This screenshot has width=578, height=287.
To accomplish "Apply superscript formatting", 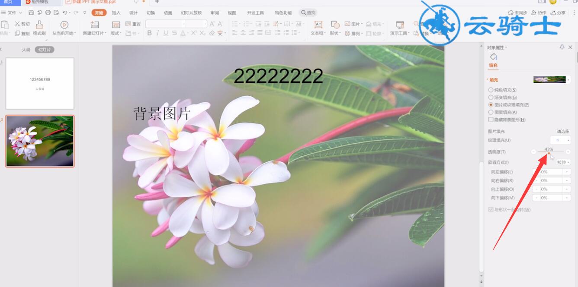I will tap(193, 33).
